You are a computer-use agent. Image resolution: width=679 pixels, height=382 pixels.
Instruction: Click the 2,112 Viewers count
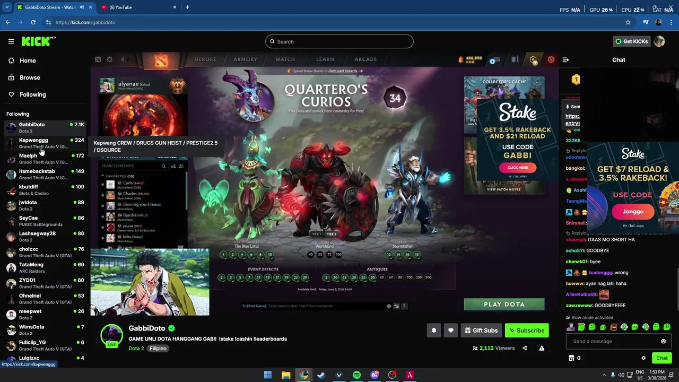coord(494,348)
